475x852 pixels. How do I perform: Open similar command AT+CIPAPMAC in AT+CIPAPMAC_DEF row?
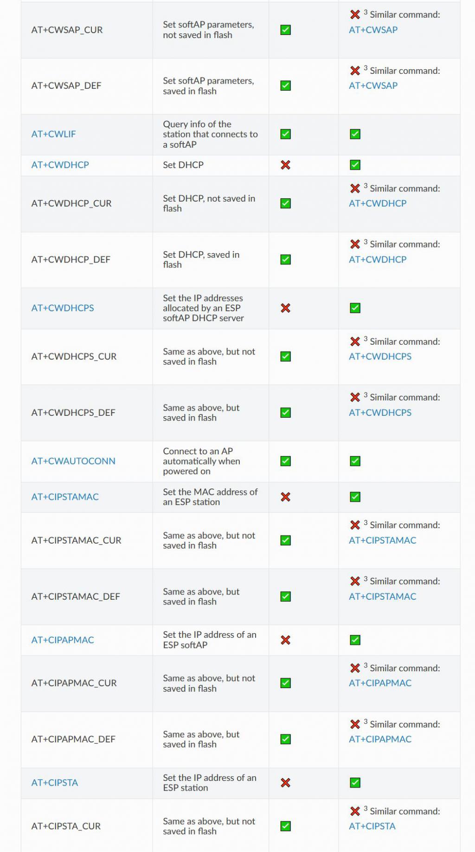click(x=380, y=739)
